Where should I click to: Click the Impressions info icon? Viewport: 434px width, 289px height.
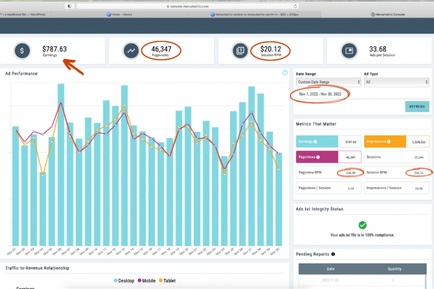389,142
